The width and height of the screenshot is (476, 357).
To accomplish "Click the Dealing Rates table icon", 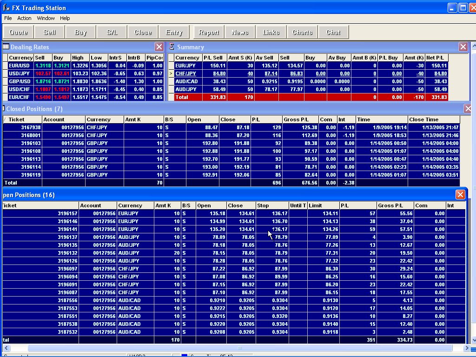I will click(x=6, y=47).
